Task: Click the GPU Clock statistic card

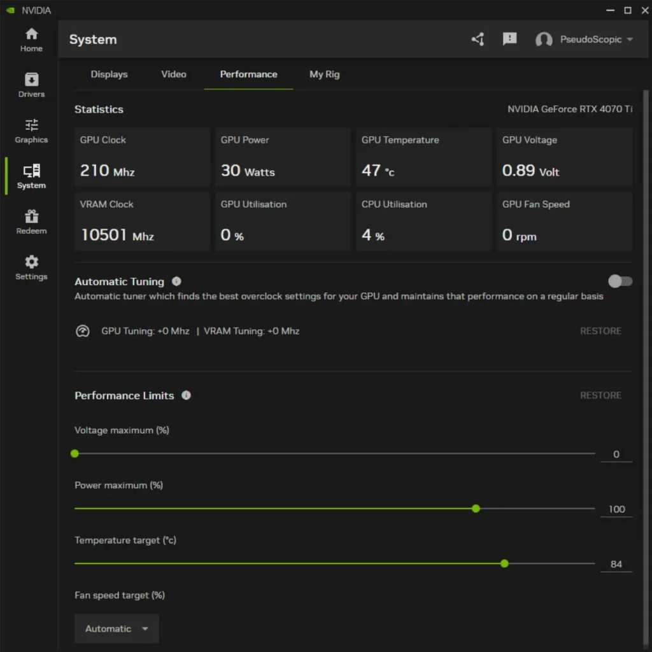Action: click(x=142, y=157)
